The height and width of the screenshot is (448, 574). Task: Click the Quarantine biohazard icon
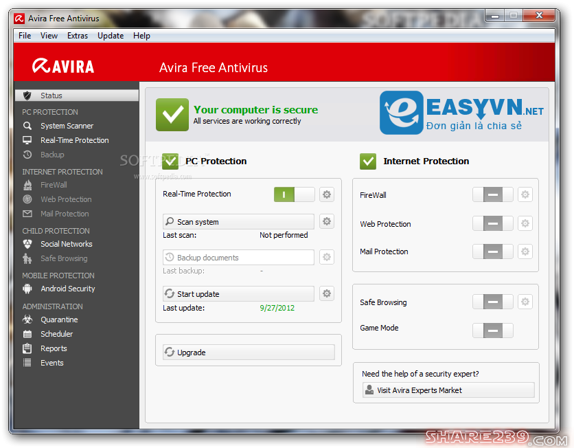coord(27,320)
